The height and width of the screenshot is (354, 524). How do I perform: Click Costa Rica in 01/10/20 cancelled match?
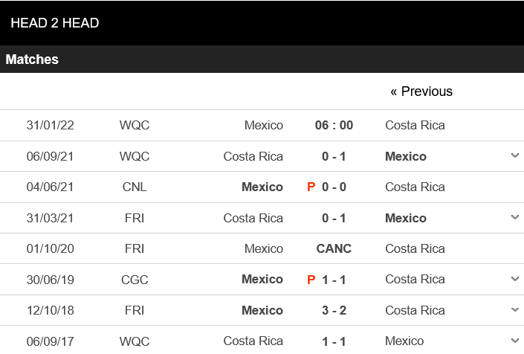click(415, 248)
